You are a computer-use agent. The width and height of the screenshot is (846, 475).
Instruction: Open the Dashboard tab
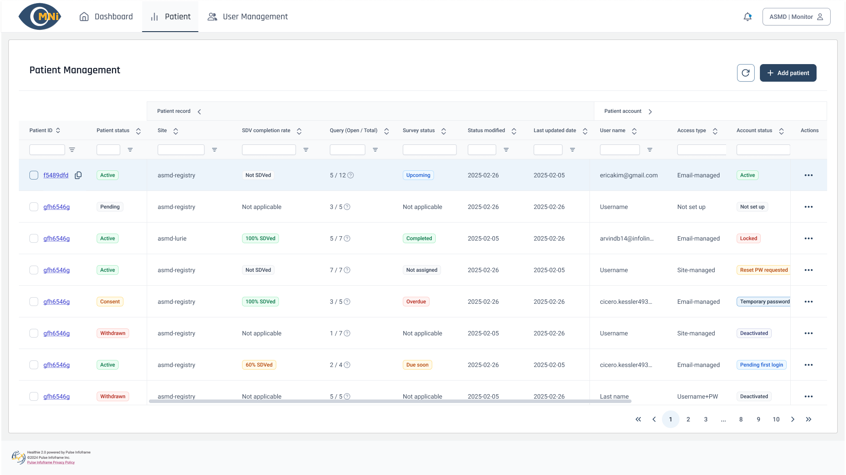pos(106,17)
